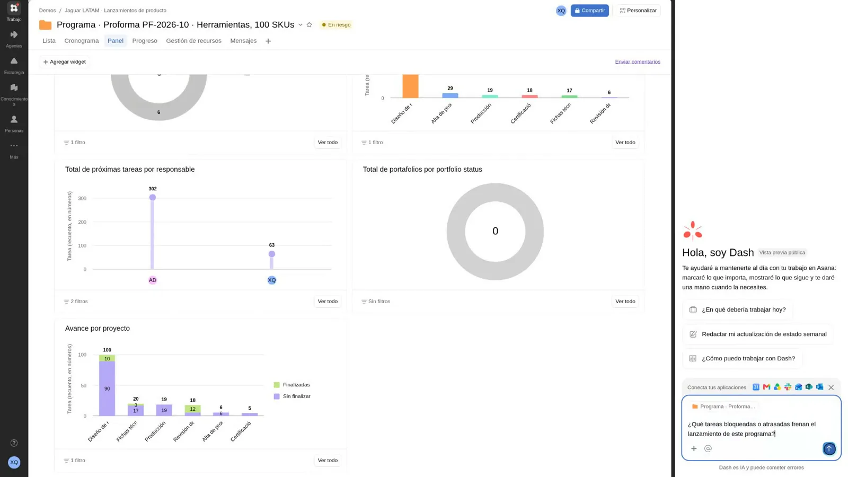Click Ver todo on Avance por proyecto
This screenshot has width=848, height=477.
328,461
